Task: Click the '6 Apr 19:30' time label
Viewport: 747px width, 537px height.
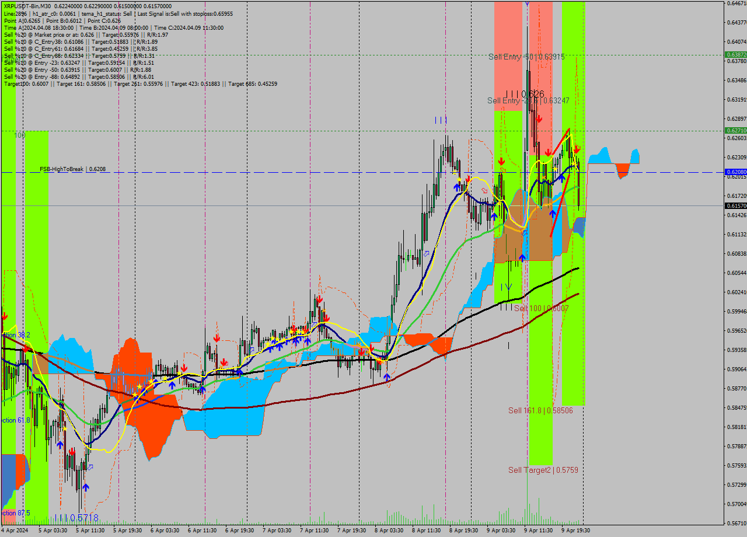Action: 239,531
